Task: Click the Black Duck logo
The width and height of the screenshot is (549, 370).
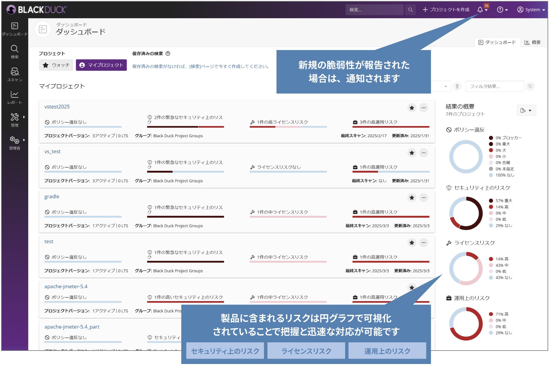Action: (37, 10)
